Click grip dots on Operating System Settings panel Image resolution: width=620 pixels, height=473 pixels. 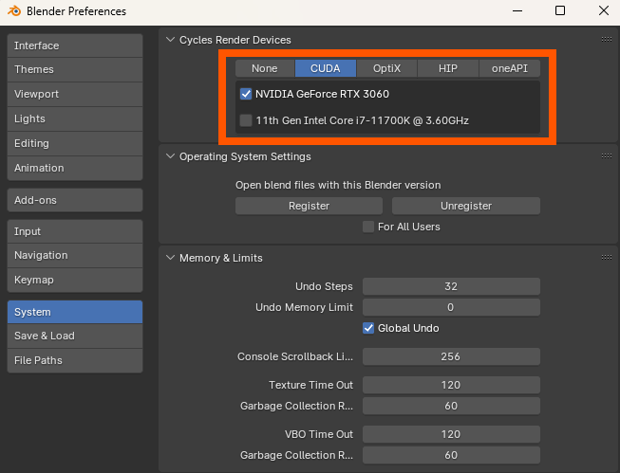tap(606, 156)
